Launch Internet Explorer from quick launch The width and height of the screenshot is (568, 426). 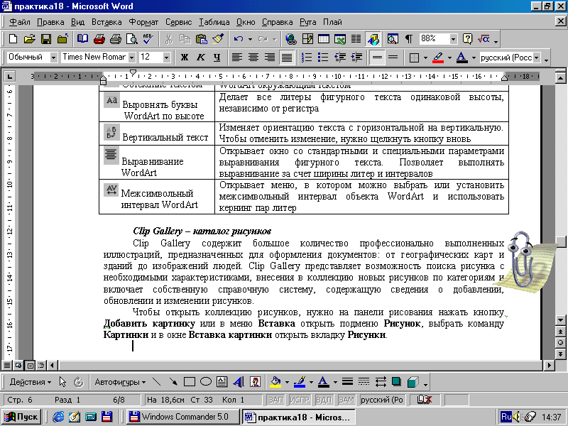tap(58, 417)
